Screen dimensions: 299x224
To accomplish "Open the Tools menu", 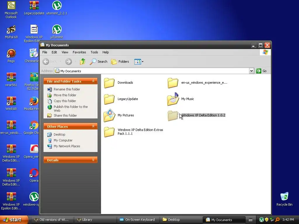I will pyautogui.click(x=94, y=52).
